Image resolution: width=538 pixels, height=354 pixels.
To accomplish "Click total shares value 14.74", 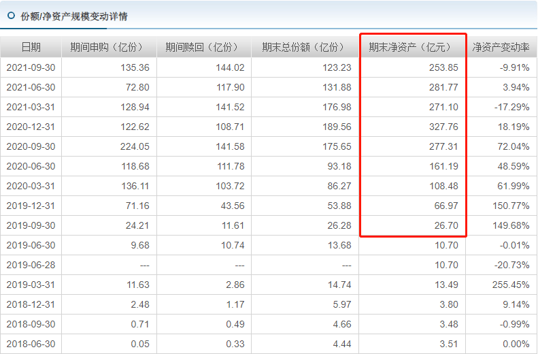I will tap(339, 285).
